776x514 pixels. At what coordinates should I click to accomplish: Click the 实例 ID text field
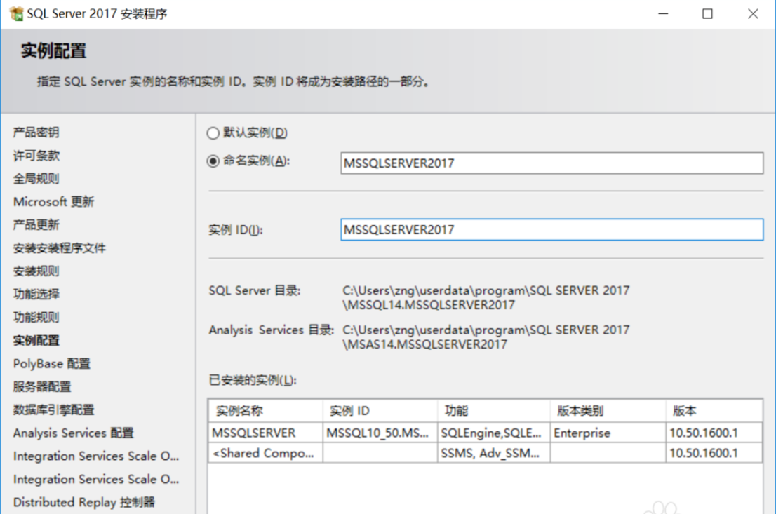point(551,230)
